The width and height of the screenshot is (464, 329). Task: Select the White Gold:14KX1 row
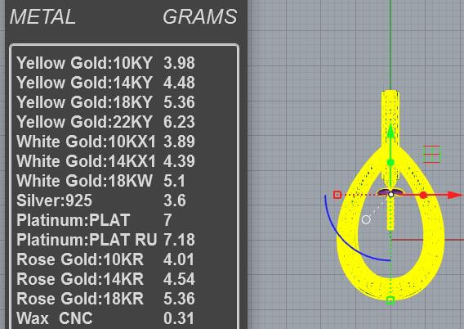(x=105, y=161)
